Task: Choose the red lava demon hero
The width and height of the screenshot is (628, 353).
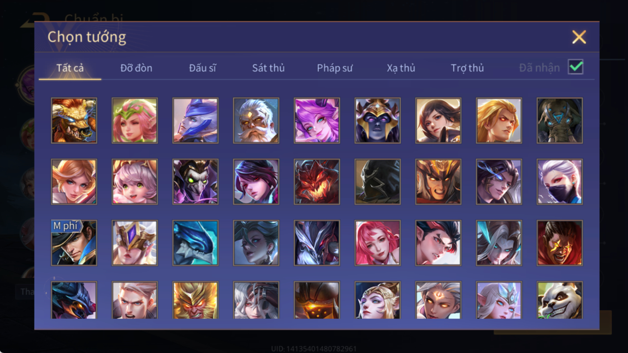Action: [317, 182]
